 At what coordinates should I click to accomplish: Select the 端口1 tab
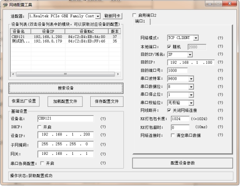[142, 21]
